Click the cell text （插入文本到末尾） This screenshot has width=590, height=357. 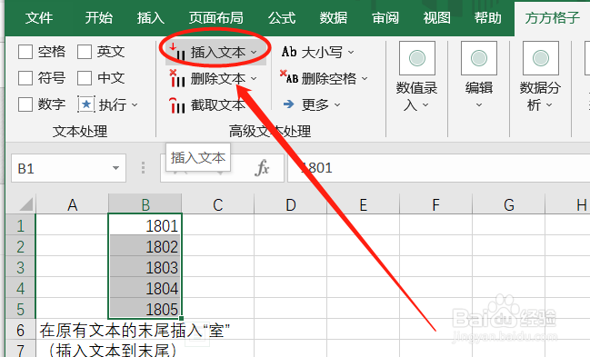[113, 351]
